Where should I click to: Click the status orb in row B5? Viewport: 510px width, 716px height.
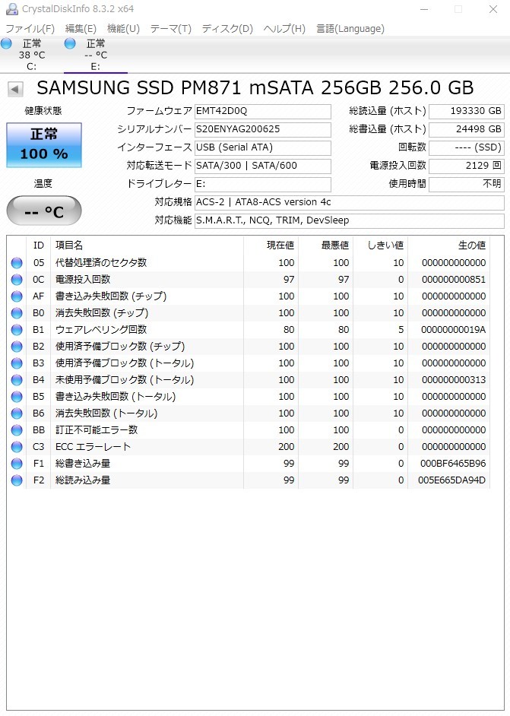tap(17, 397)
